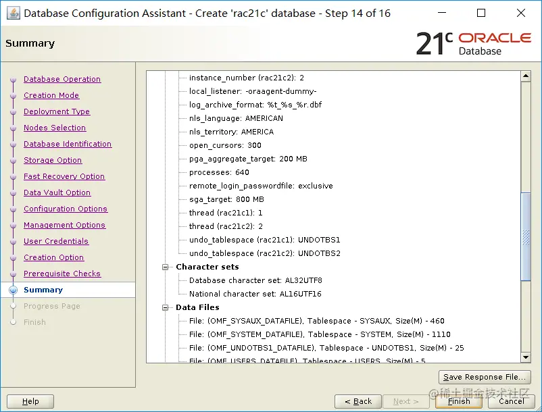The image size is (542, 412).
Task: Jump to the Data Vault Option step
Action: [57, 192]
